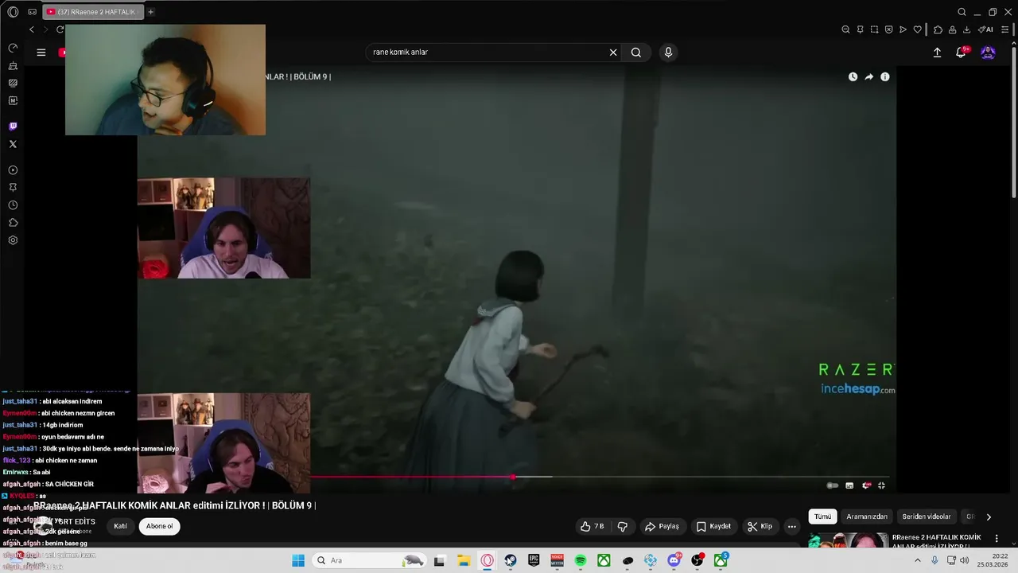Zoom out page from address bar
The image size is (1018, 573).
(845, 29)
